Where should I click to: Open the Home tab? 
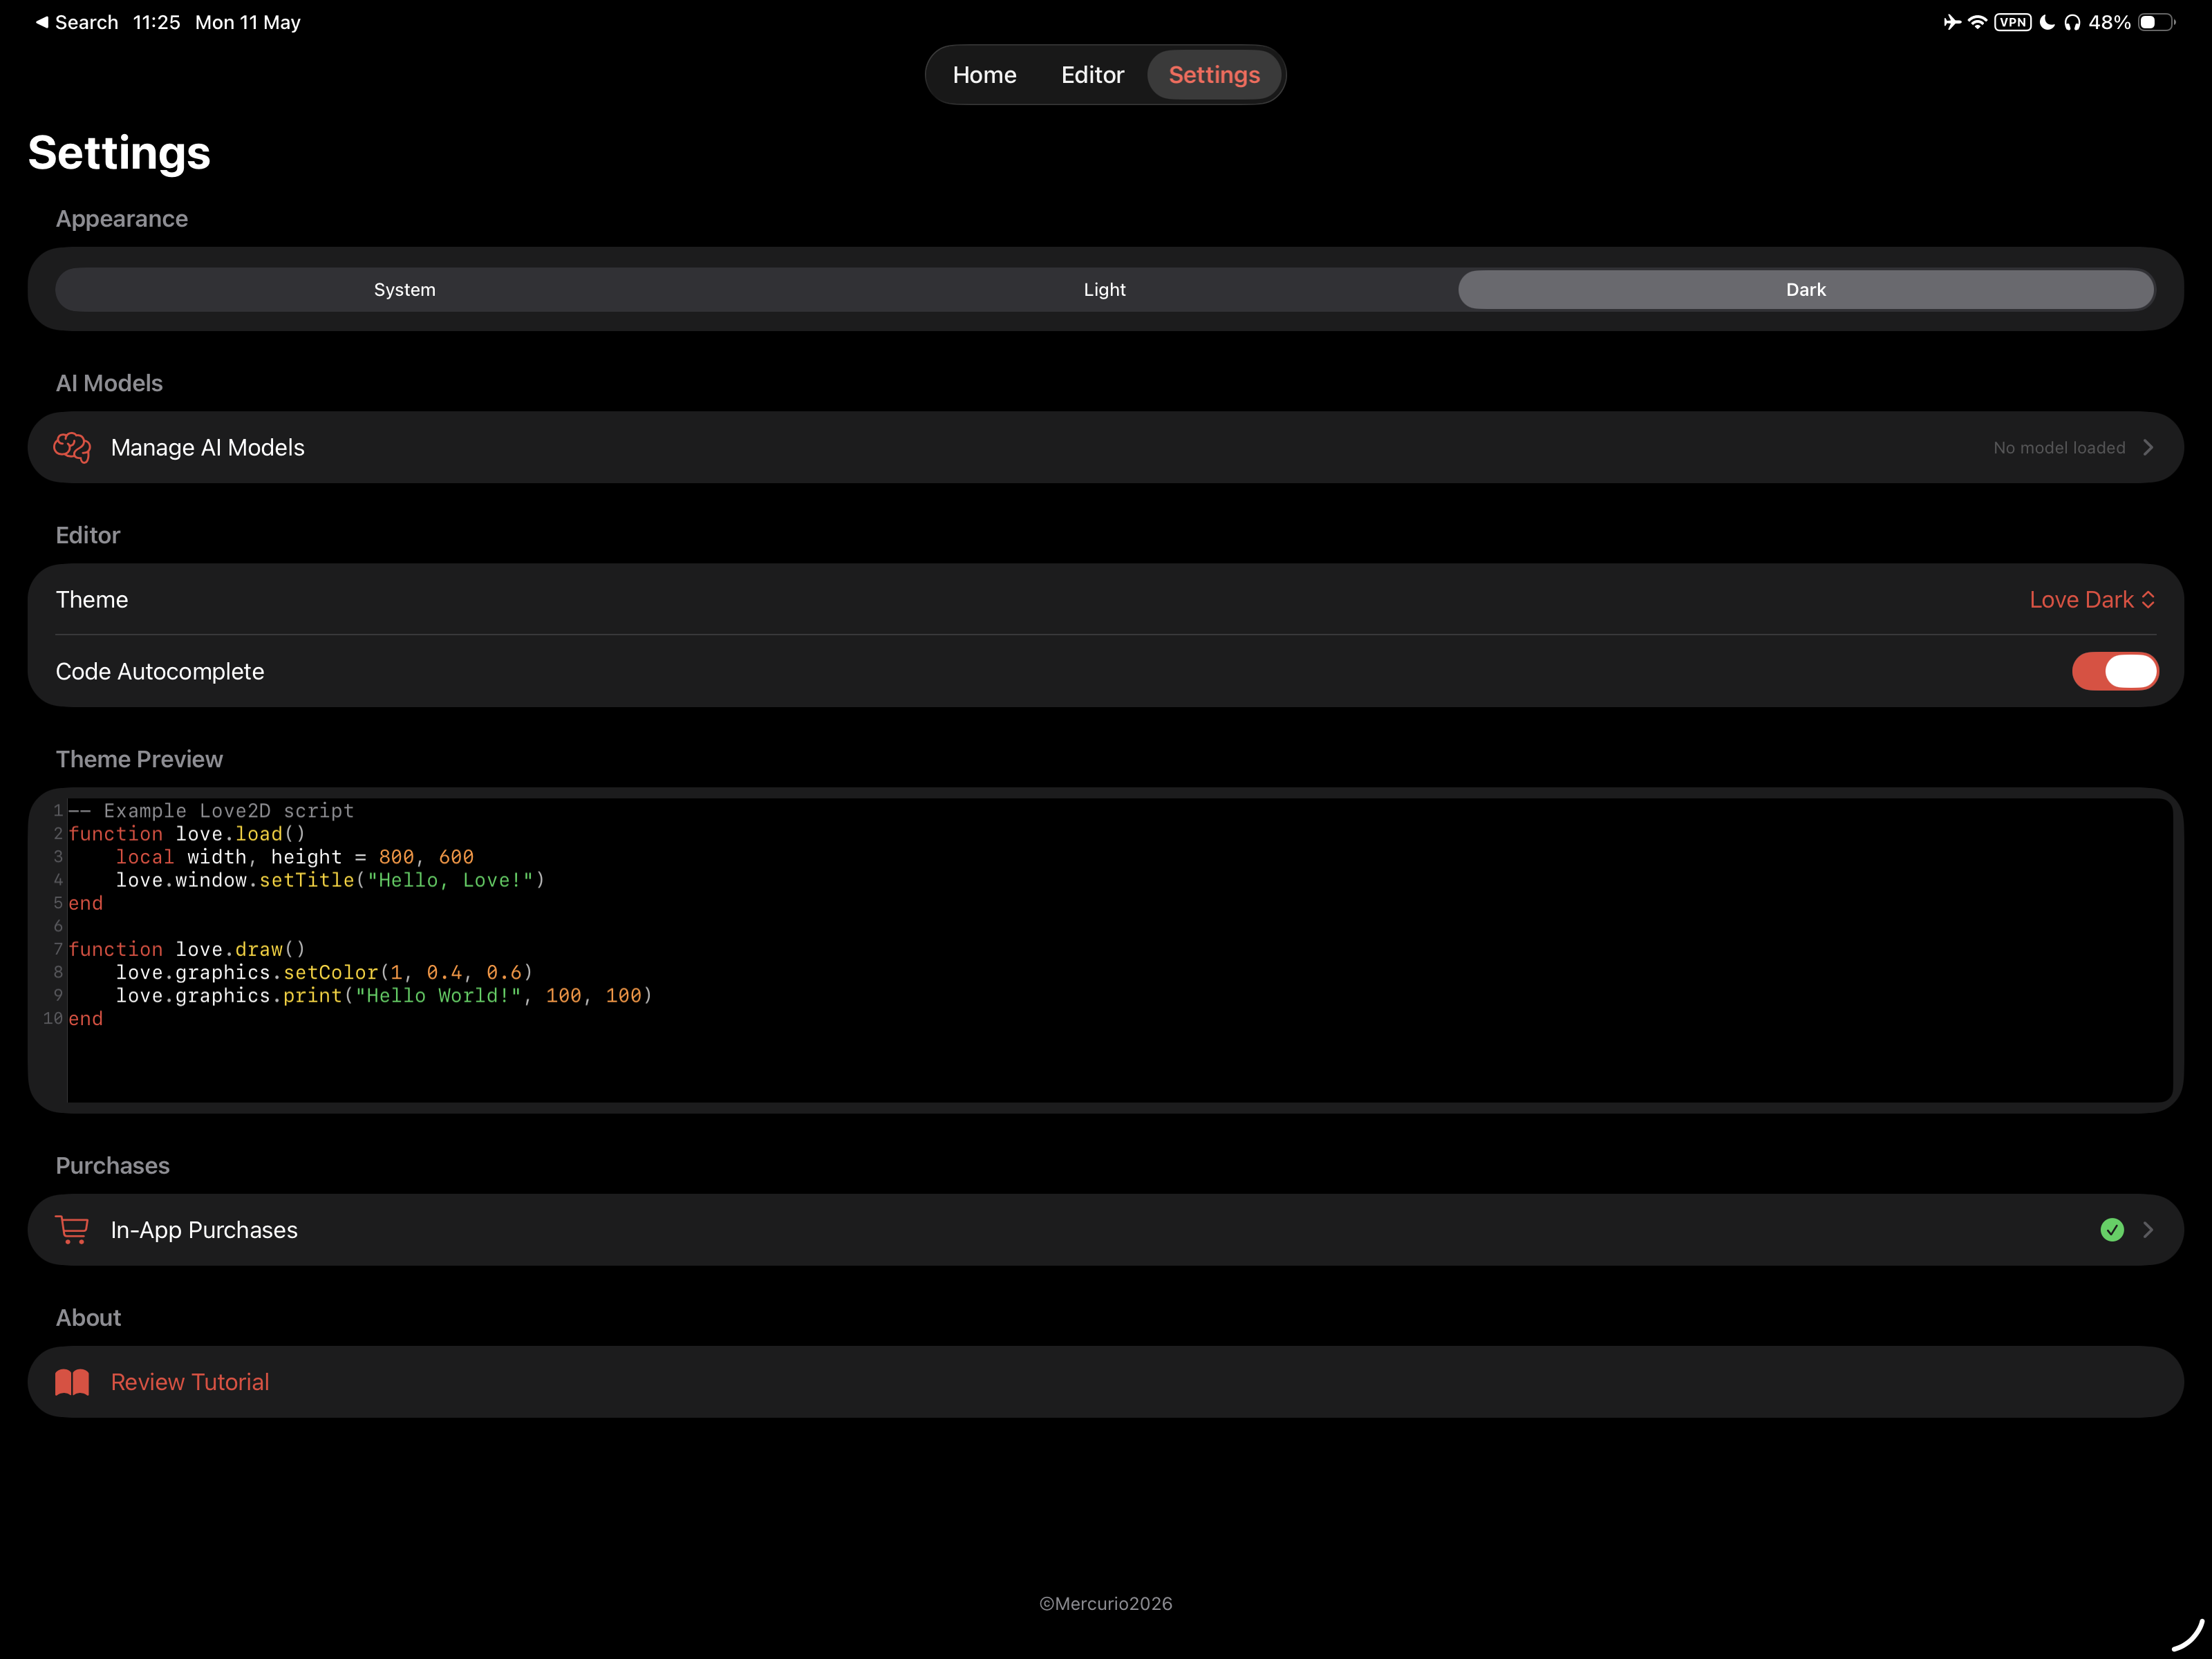[x=984, y=75]
